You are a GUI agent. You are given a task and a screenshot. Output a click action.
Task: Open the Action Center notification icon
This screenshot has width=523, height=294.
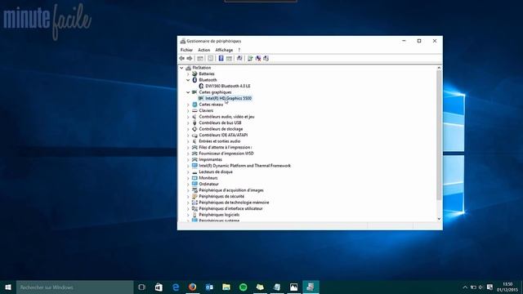[489, 287]
